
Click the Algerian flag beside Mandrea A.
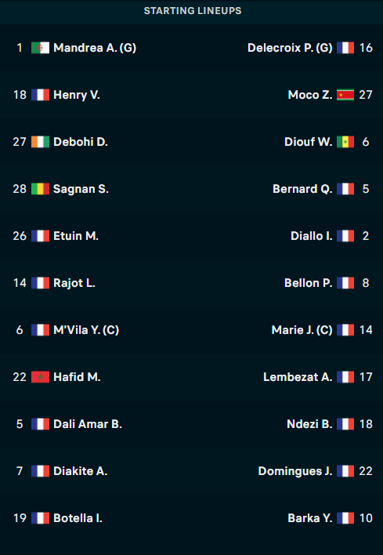tap(40, 48)
